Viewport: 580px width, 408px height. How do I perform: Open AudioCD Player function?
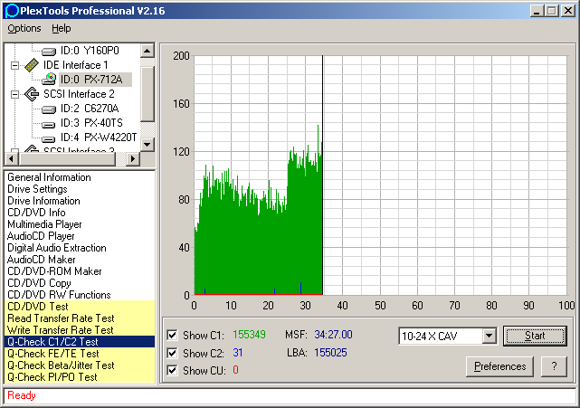click(41, 236)
